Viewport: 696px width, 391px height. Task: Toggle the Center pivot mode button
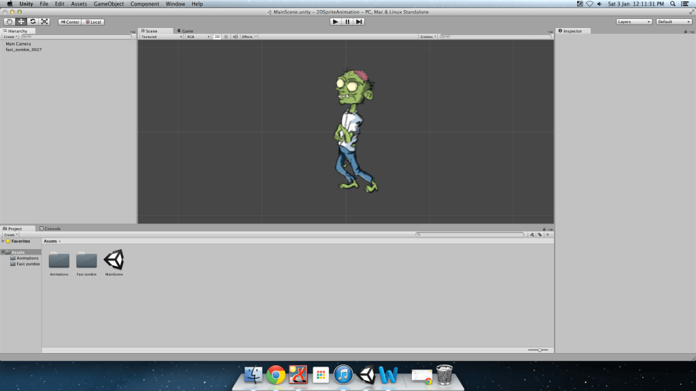(70, 22)
